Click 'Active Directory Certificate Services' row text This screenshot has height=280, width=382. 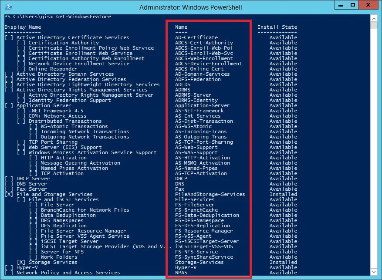(x=73, y=37)
